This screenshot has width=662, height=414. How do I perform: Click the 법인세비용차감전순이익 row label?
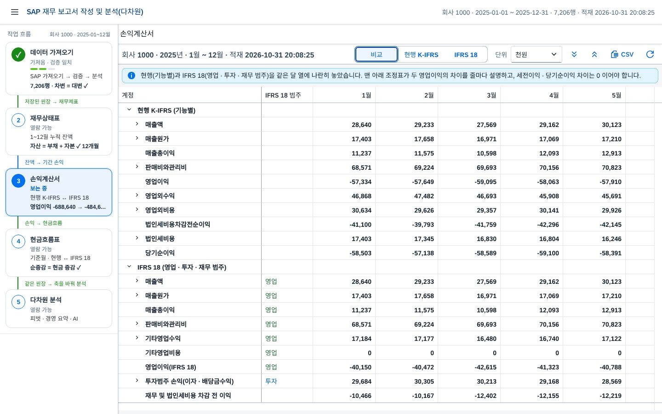point(177,224)
